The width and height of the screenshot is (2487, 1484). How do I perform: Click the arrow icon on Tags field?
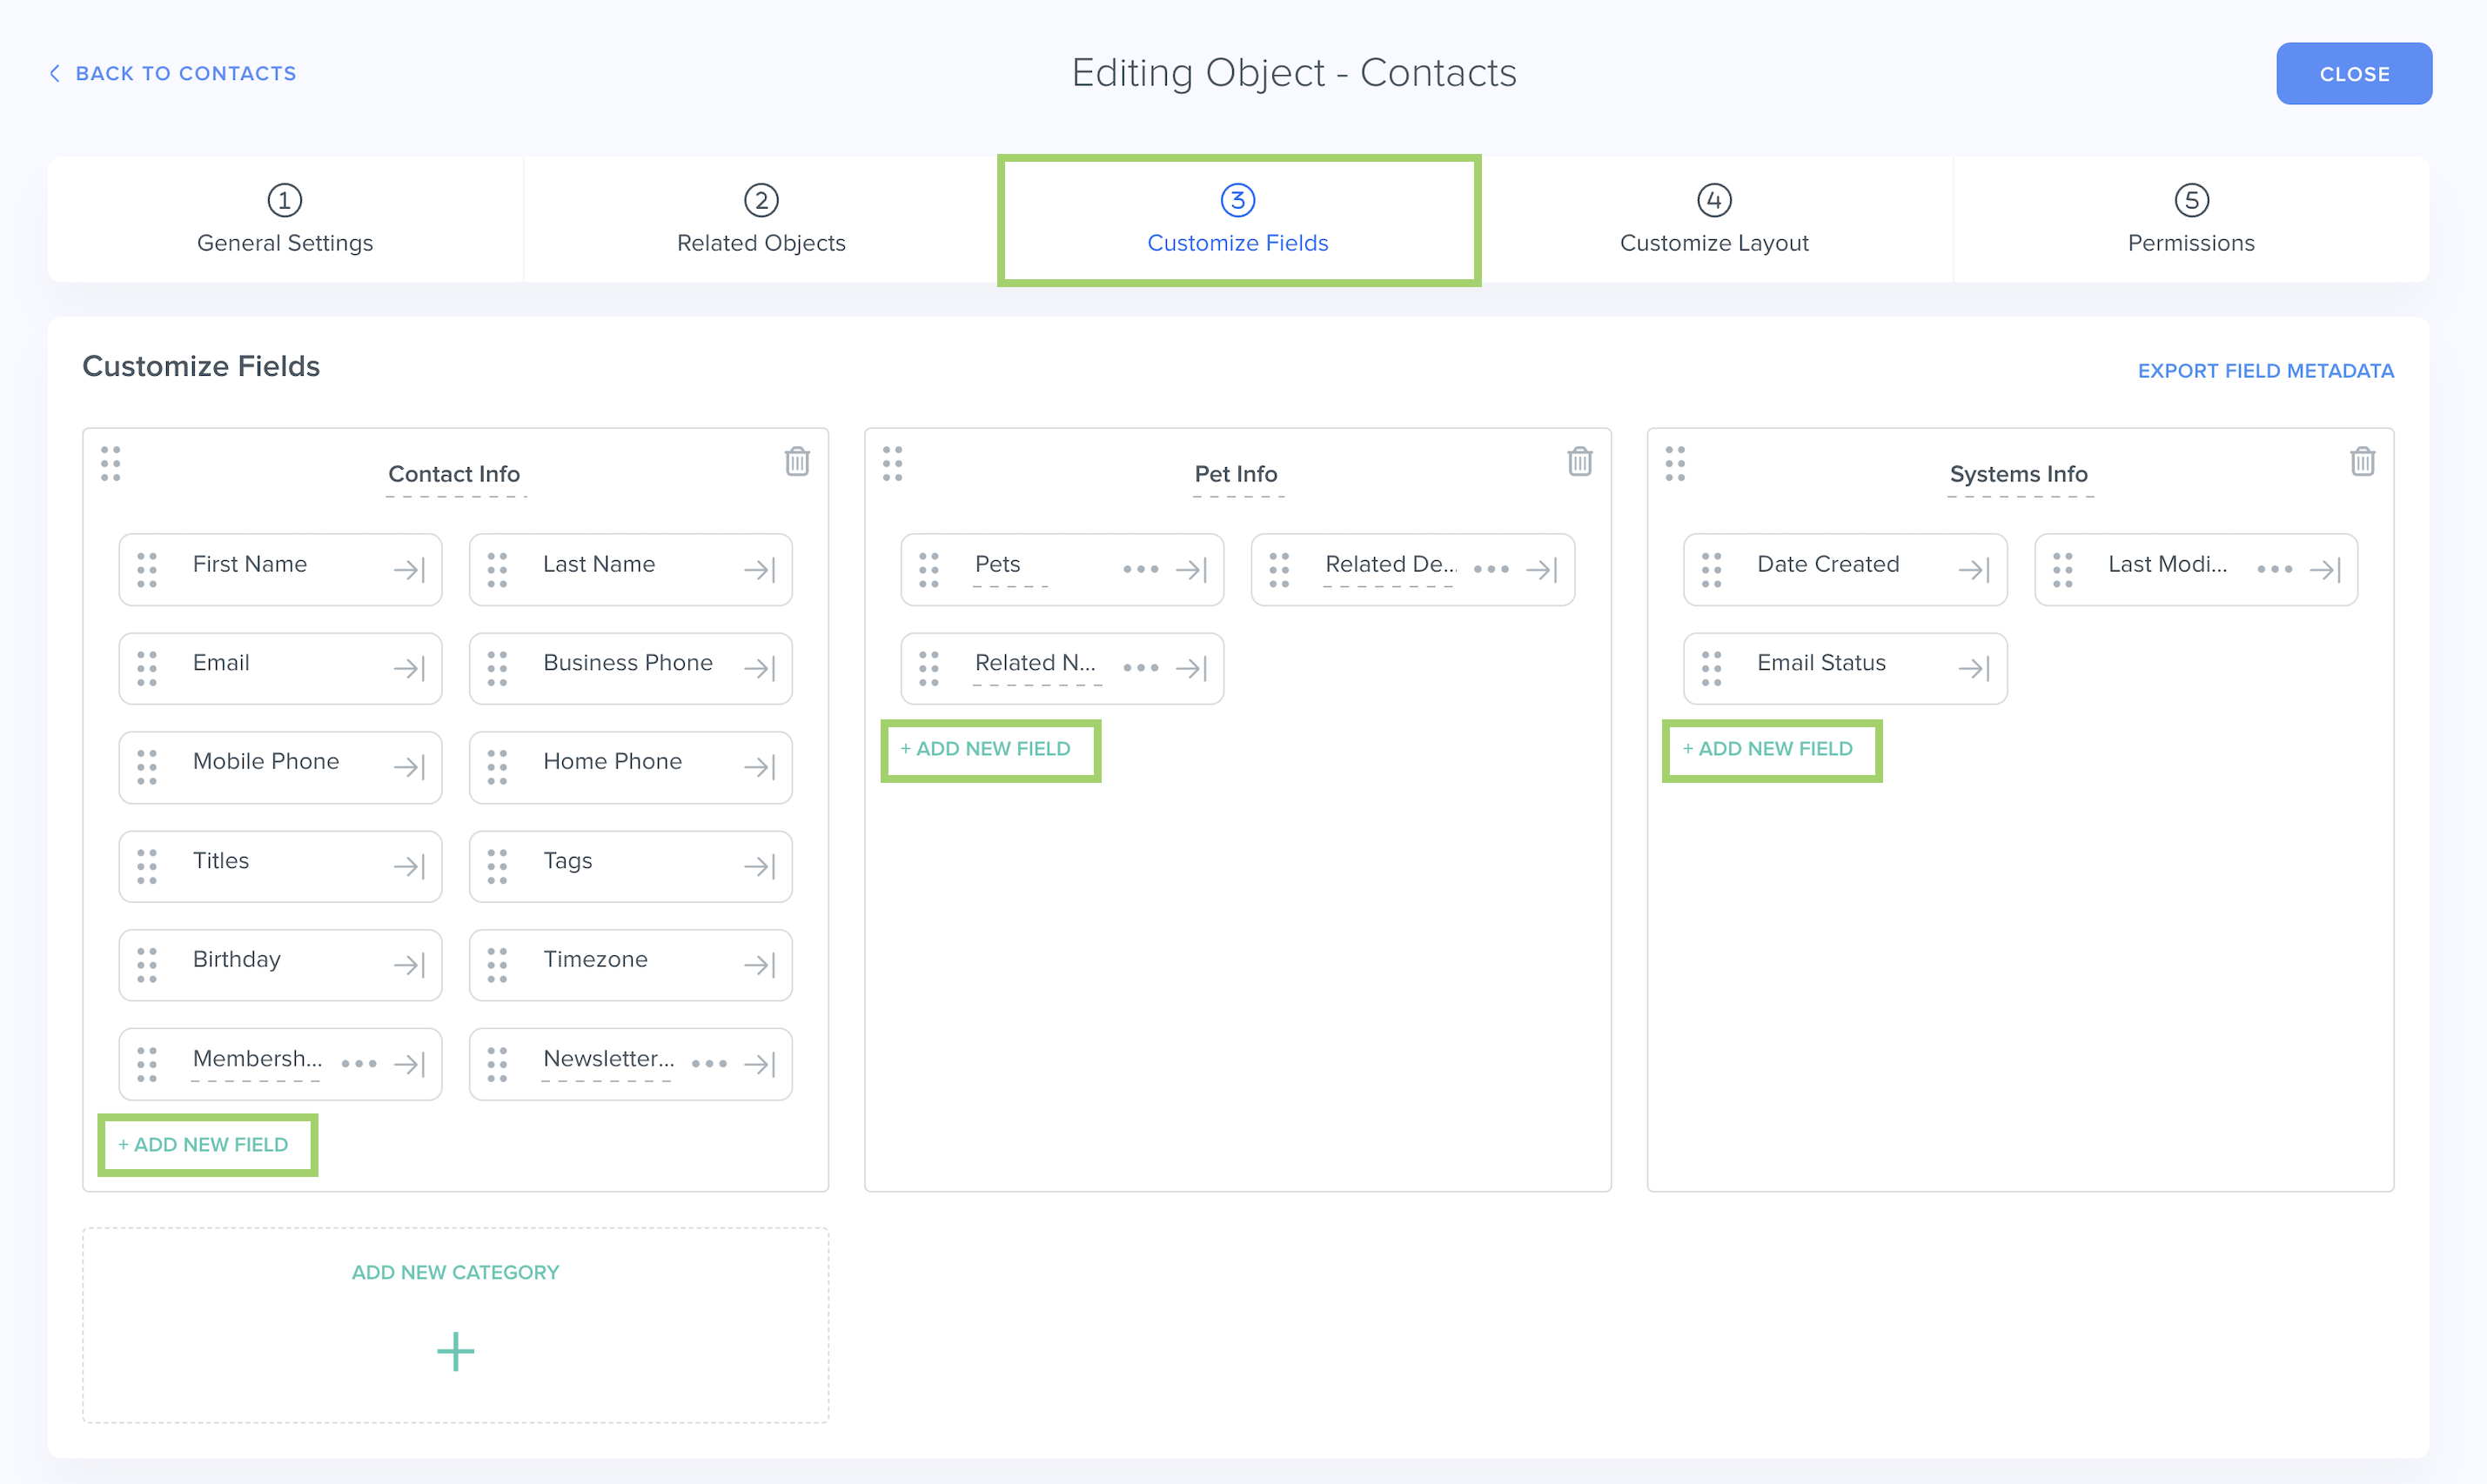pyautogui.click(x=760, y=866)
